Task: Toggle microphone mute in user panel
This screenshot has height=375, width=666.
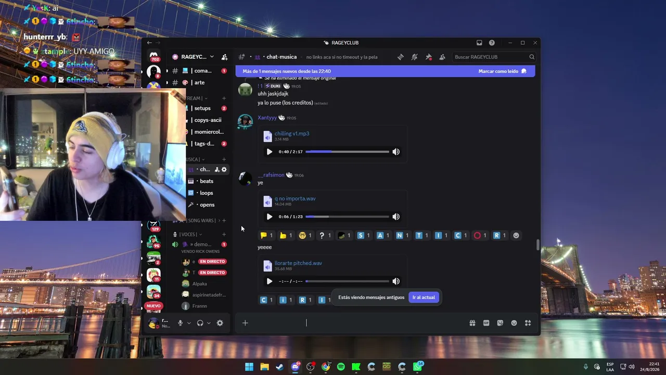Action: (180, 323)
